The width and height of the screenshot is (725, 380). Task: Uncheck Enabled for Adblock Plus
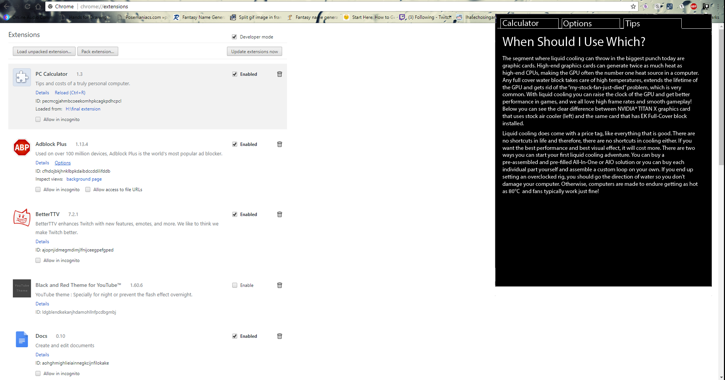click(235, 144)
